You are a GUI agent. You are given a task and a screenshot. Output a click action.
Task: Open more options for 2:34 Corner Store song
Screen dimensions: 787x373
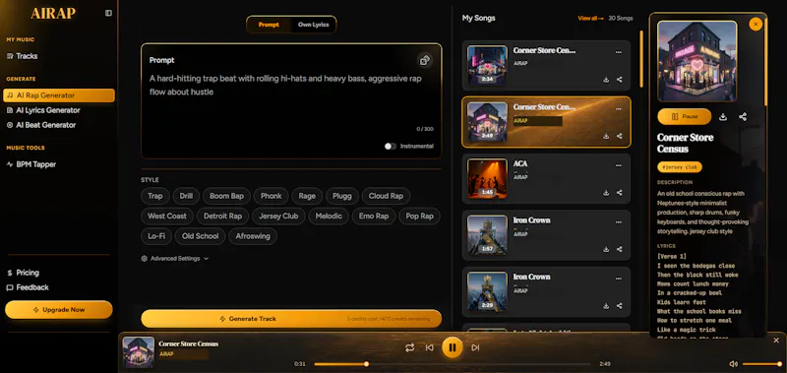[x=619, y=52]
